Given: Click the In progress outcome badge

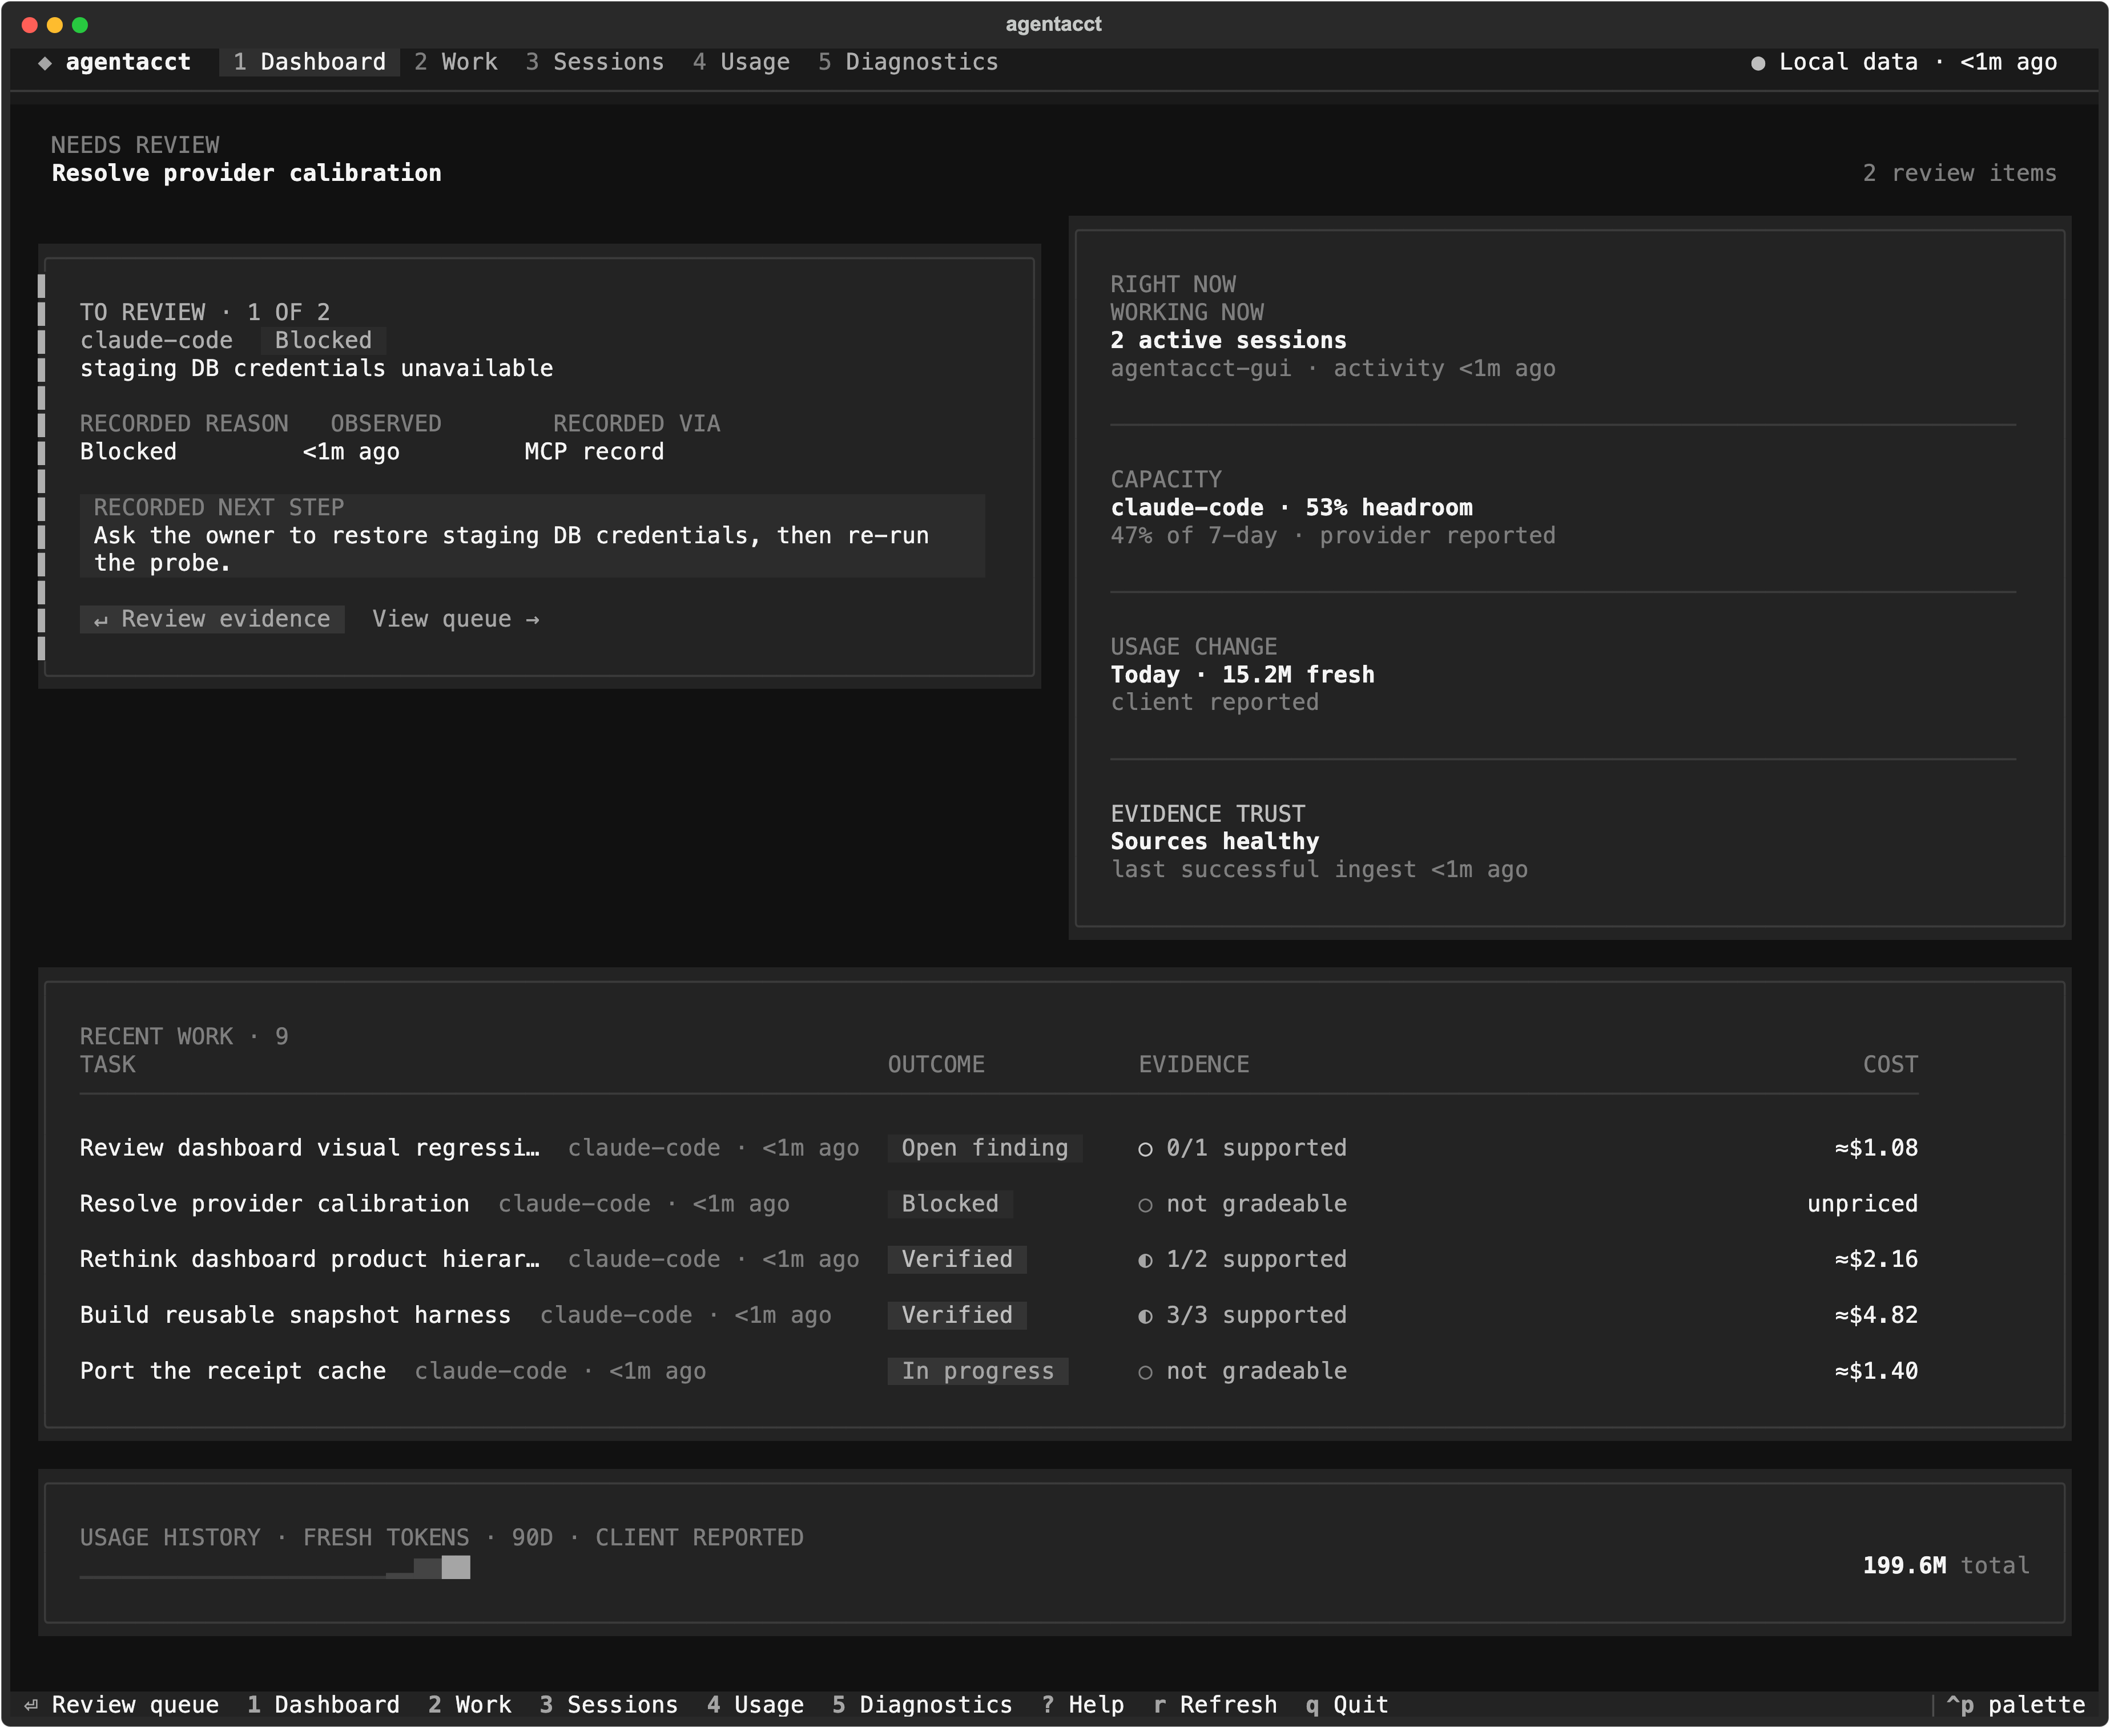Looking at the screenshot, I should coord(978,1372).
